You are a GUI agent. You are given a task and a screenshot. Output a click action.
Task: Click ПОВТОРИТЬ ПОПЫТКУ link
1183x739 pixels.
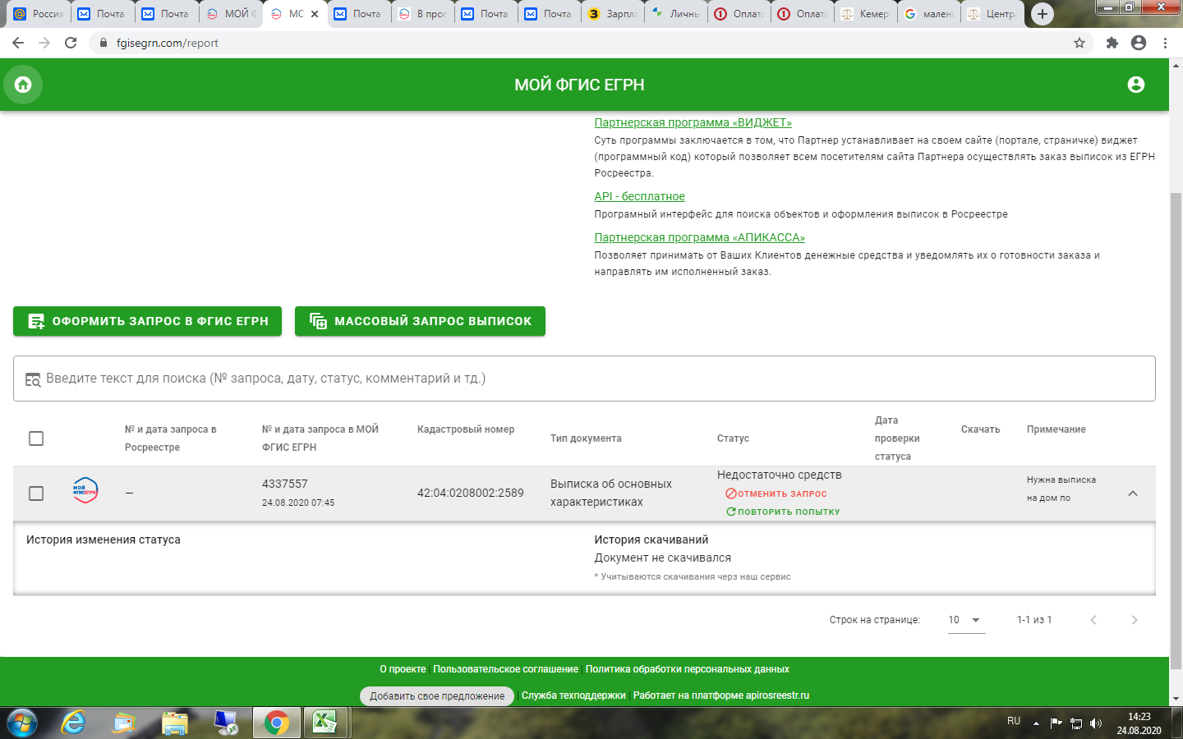click(x=783, y=512)
